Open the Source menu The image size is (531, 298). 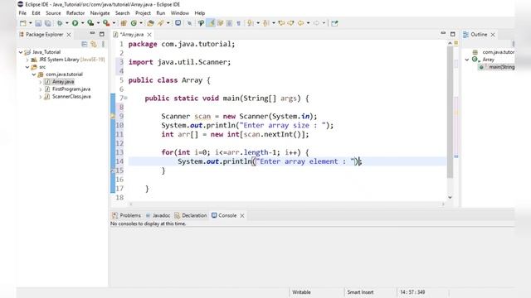click(53, 13)
